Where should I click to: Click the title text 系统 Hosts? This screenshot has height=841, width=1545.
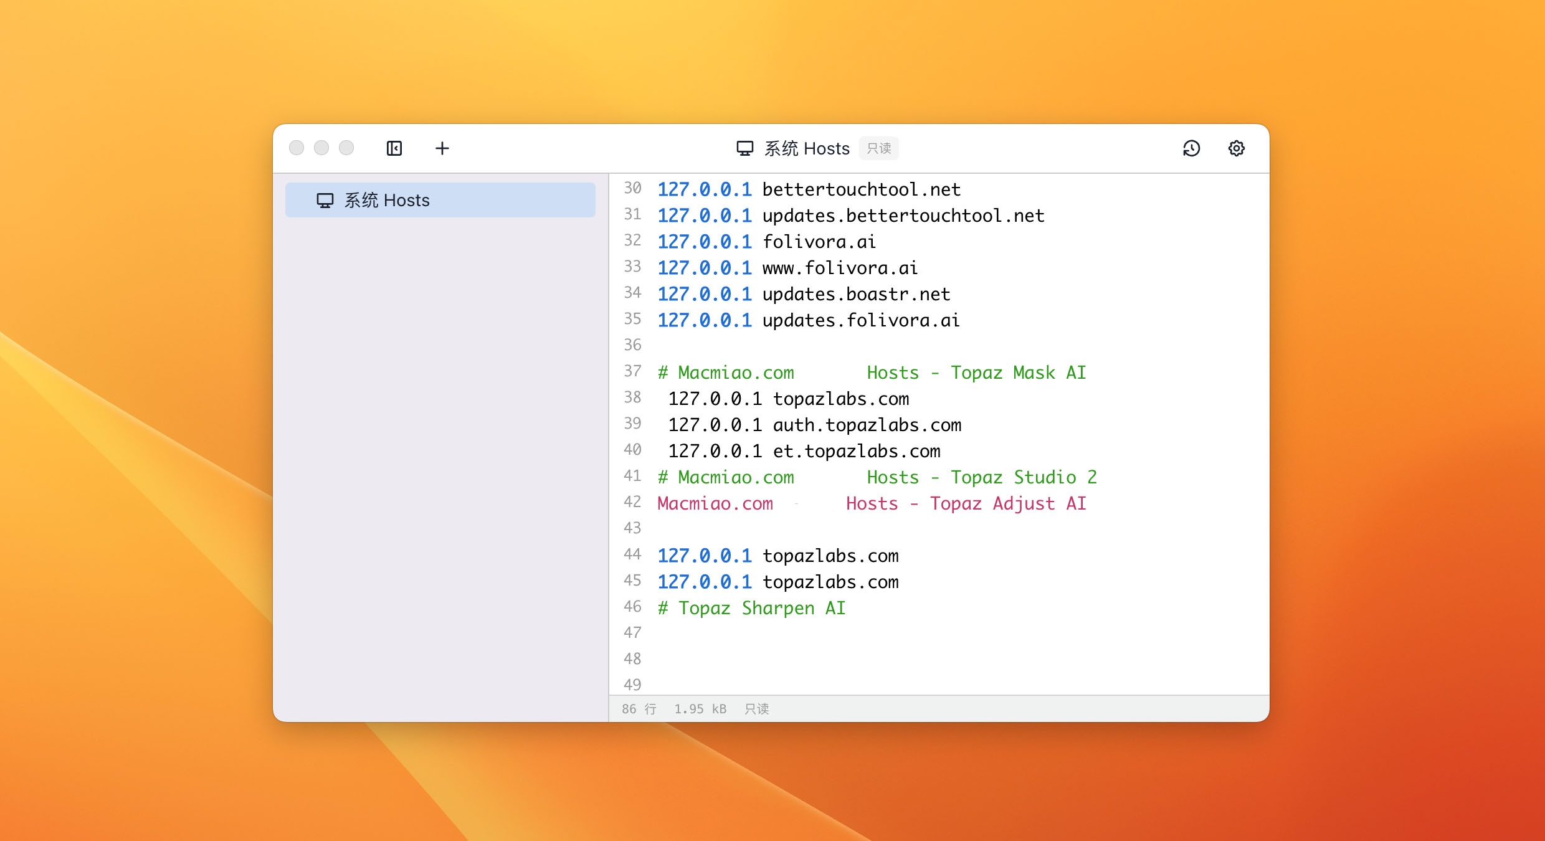click(807, 148)
